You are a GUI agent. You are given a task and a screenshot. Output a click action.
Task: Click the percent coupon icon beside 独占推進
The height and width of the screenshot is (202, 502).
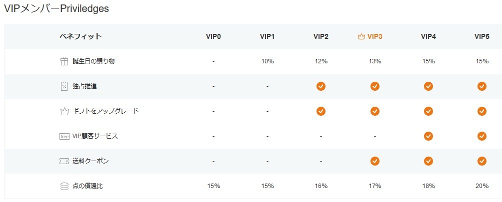click(x=64, y=86)
